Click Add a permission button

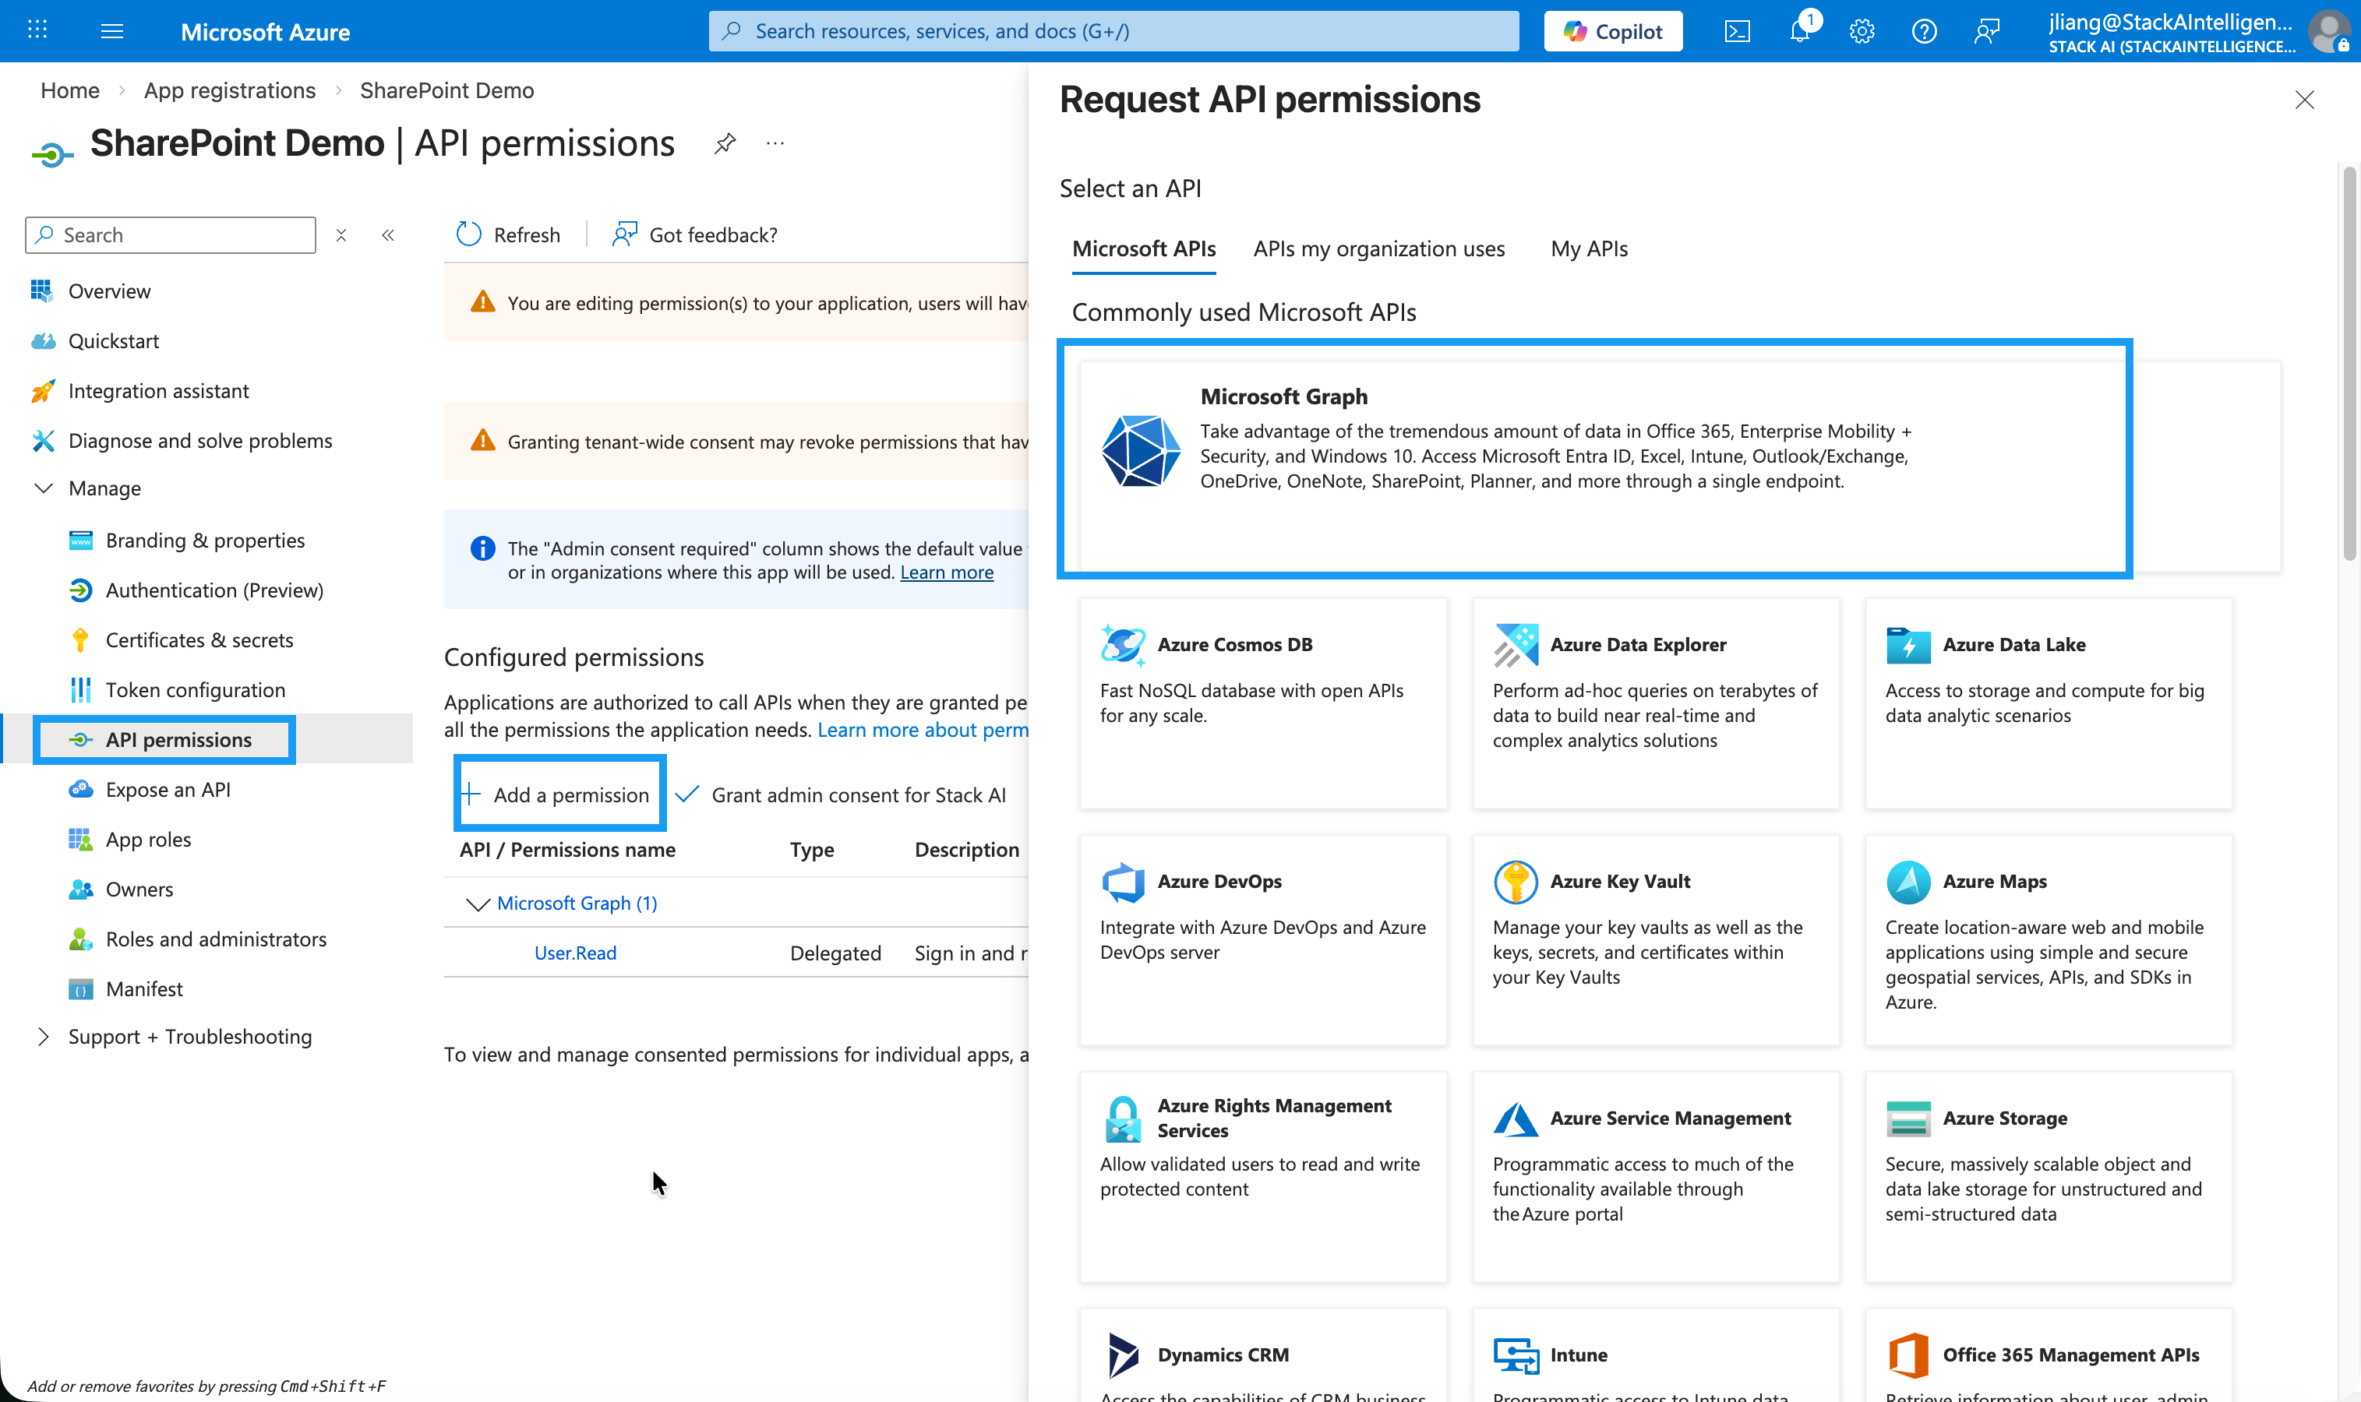[559, 794]
